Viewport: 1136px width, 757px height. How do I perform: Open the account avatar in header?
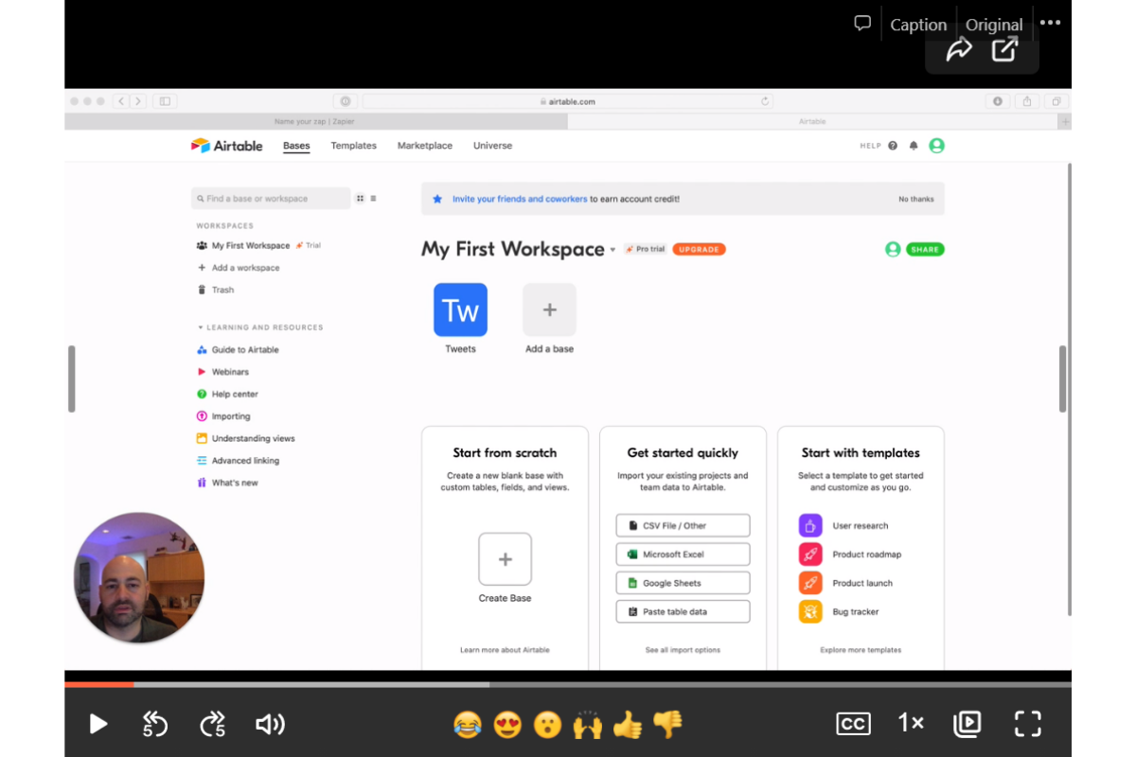[x=936, y=146]
